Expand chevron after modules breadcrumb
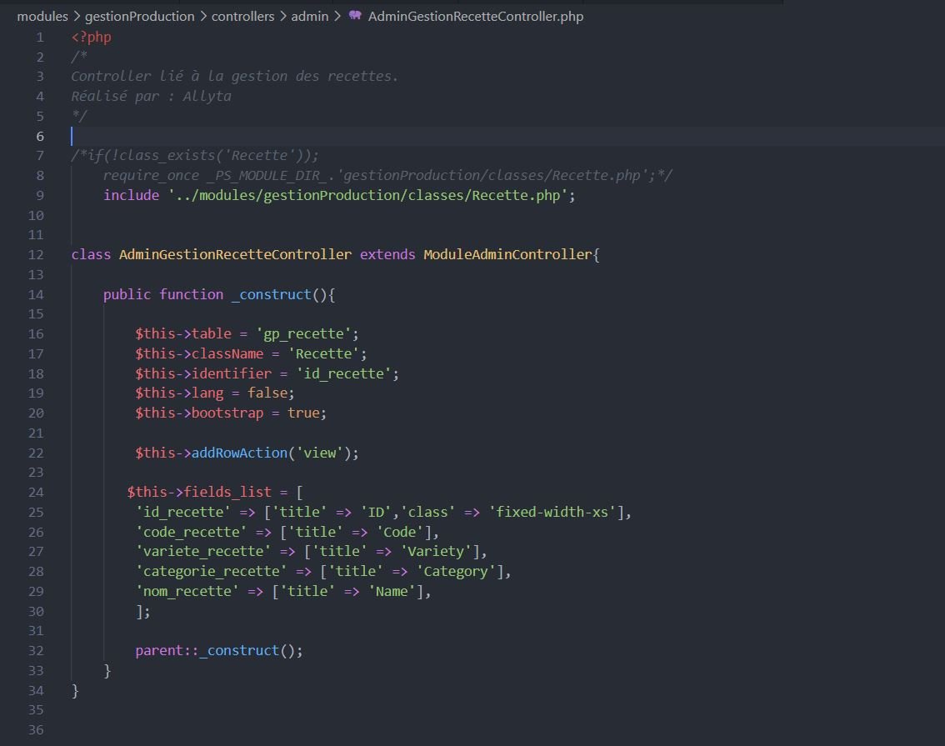The height and width of the screenshot is (746, 945). pyautogui.click(x=77, y=17)
